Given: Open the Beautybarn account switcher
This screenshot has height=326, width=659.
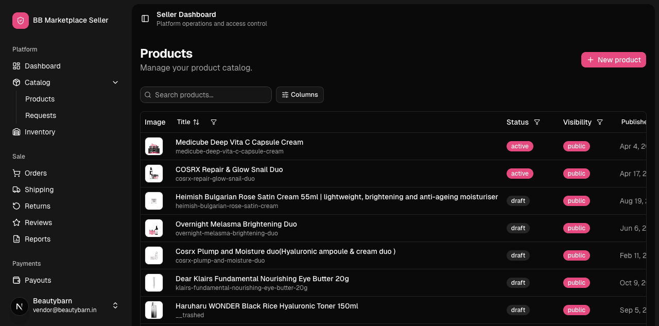Looking at the screenshot, I should click(x=66, y=305).
